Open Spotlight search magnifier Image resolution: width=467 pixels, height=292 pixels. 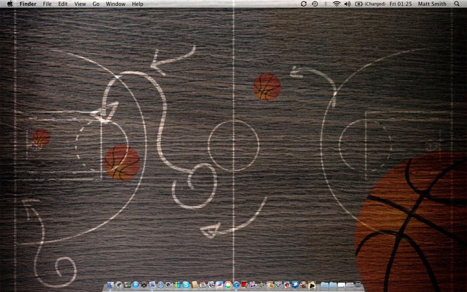point(457,4)
